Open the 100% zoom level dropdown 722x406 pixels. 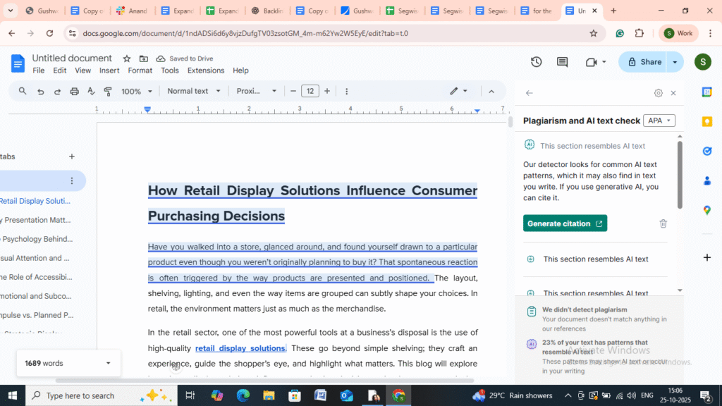[137, 91]
